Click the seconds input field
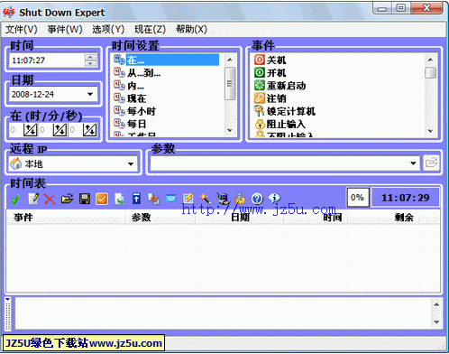The width and height of the screenshot is (449, 354). click(76, 130)
